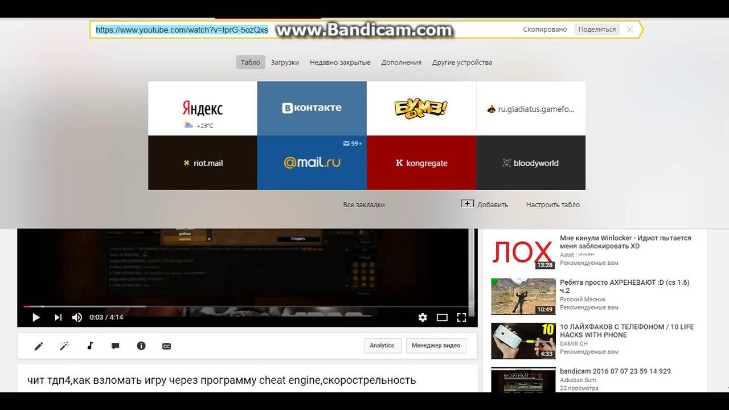Click the DAMIR CH channel name

tap(574, 344)
